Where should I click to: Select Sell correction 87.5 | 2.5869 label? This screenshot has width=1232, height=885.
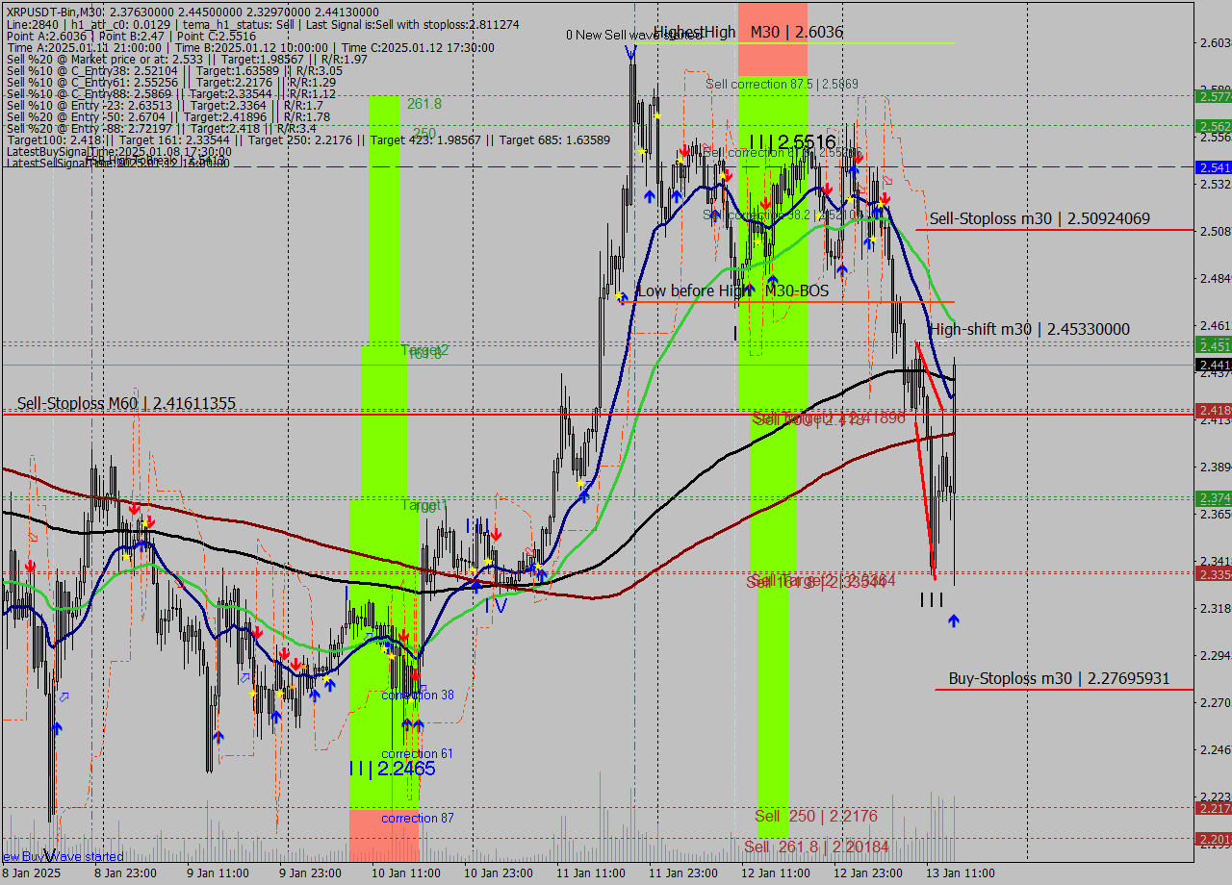[x=782, y=84]
